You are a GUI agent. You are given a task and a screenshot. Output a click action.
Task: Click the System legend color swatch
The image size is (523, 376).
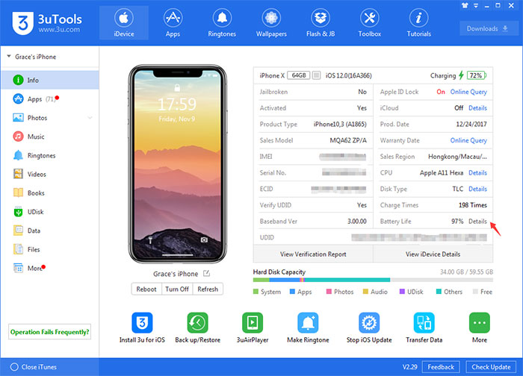pos(256,292)
